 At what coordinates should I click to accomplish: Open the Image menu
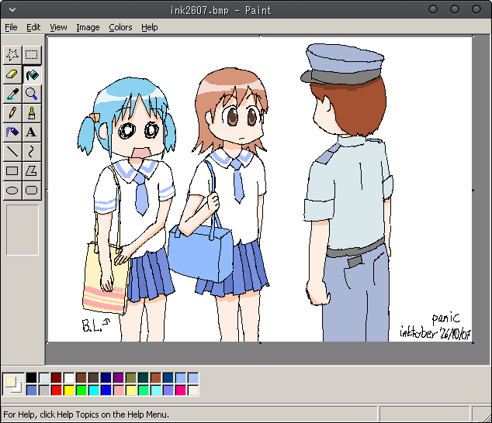tap(88, 27)
